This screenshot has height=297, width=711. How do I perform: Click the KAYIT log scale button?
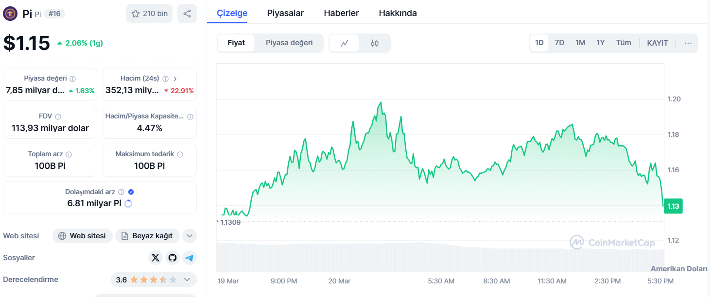click(x=658, y=43)
